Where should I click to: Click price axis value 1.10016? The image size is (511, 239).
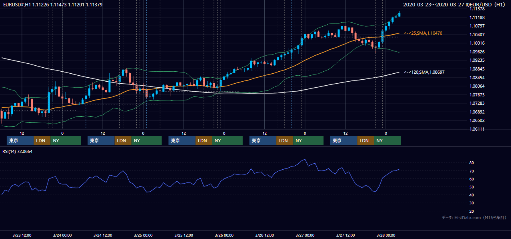(477, 43)
